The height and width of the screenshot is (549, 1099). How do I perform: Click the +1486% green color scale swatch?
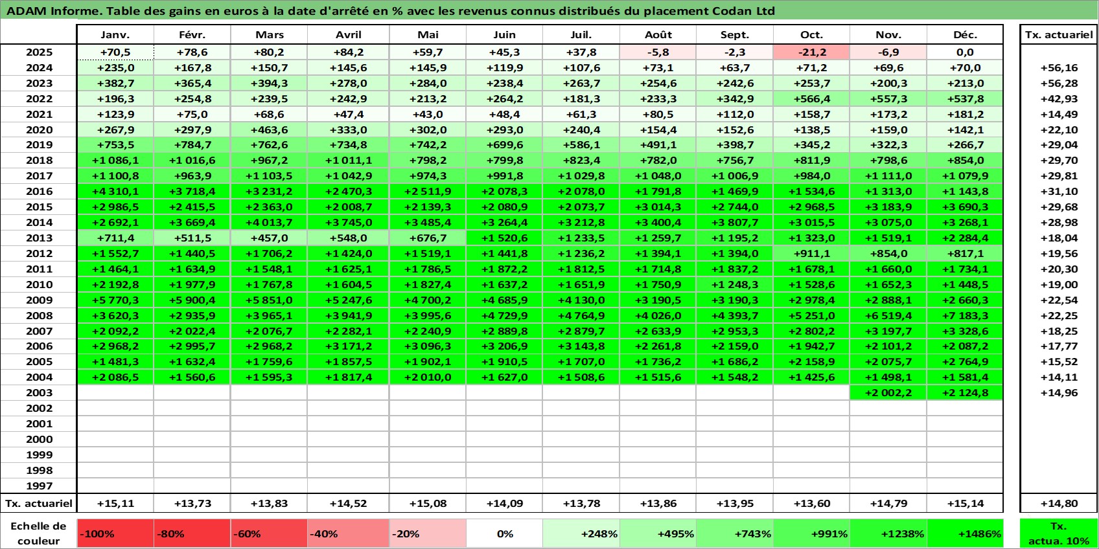(x=965, y=533)
